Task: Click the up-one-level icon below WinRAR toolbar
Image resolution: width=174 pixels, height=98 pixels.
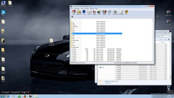Action: click(x=72, y=17)
